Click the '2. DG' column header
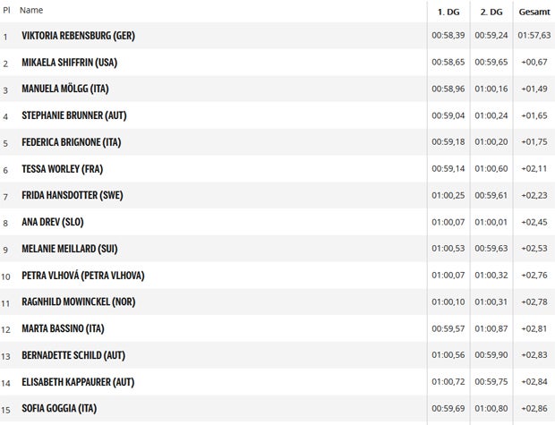Screen dimensions: 555x425 [491, 11]
